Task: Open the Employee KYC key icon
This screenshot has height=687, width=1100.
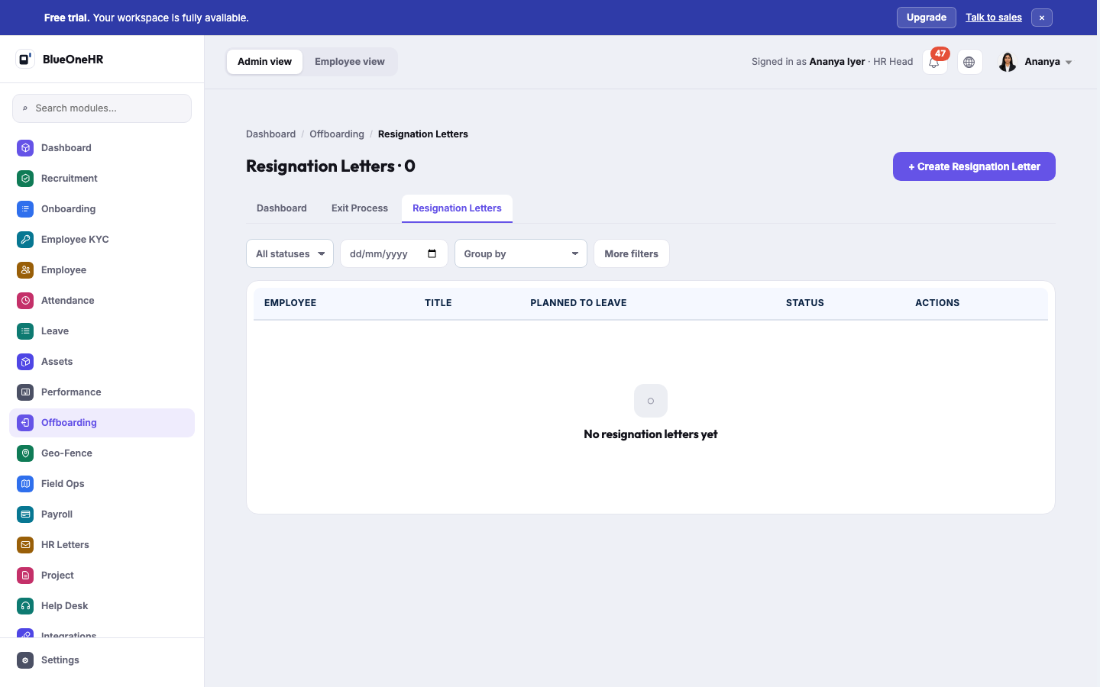Action: [25, 239]
